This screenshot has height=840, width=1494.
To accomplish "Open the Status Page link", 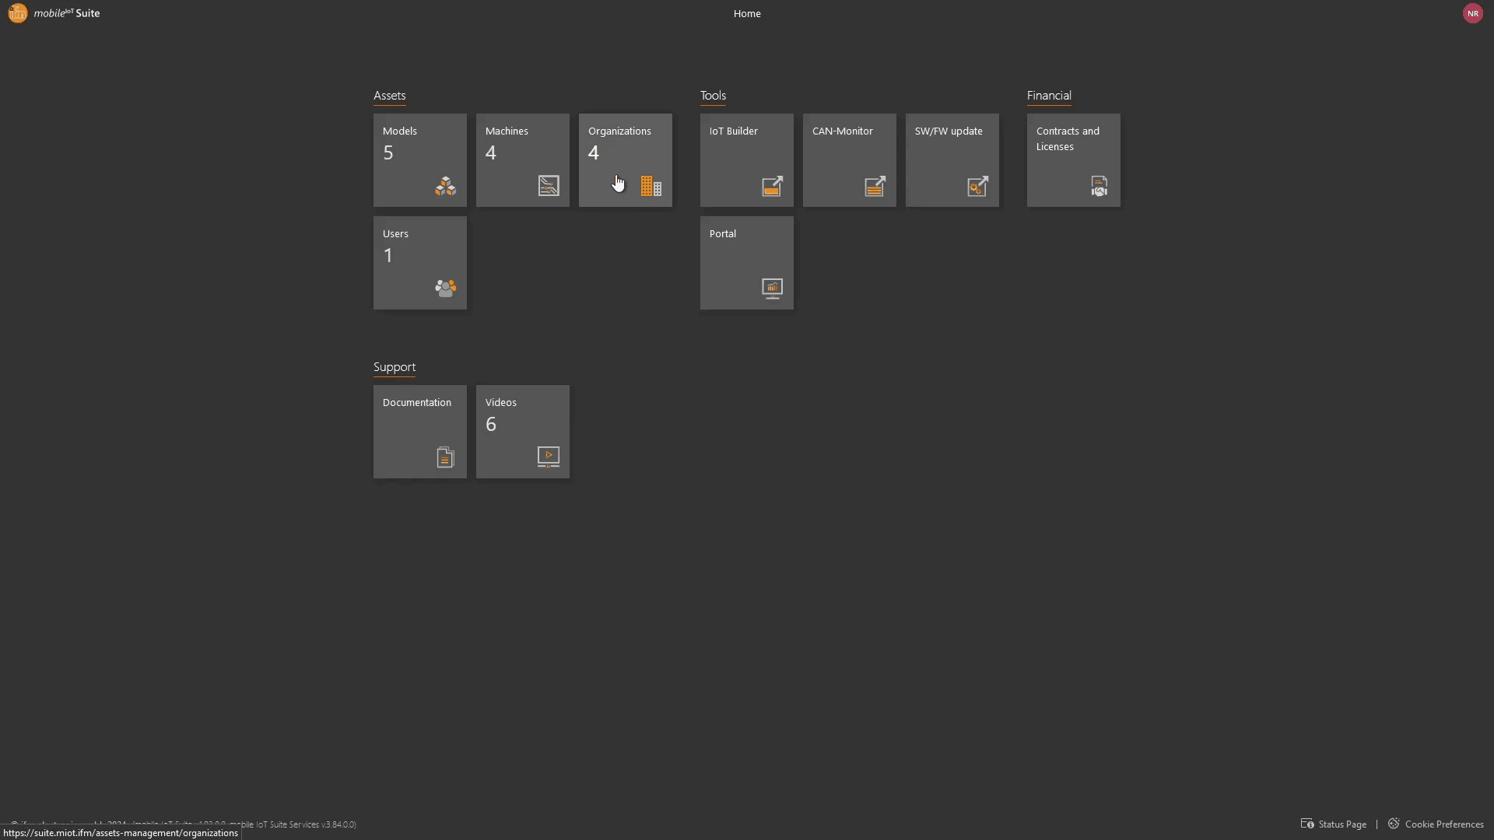I will [1341, 824].
